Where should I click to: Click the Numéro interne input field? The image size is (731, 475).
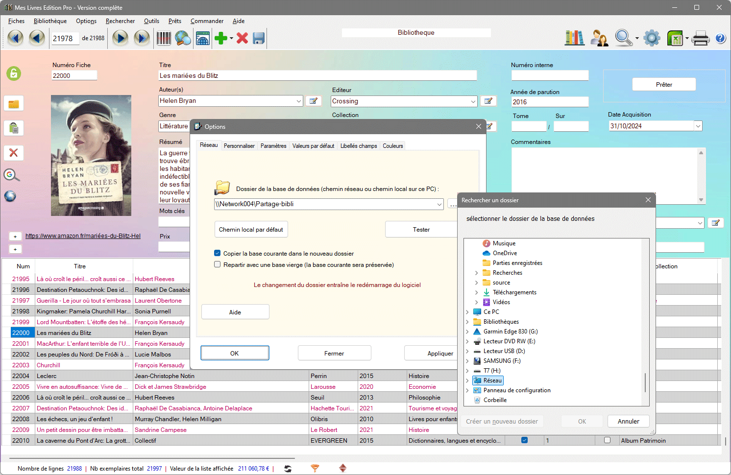tap(550, 75)
